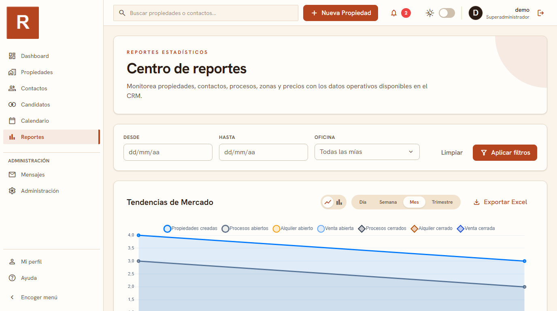Click the red notification badge showing 2

(406, 13)
